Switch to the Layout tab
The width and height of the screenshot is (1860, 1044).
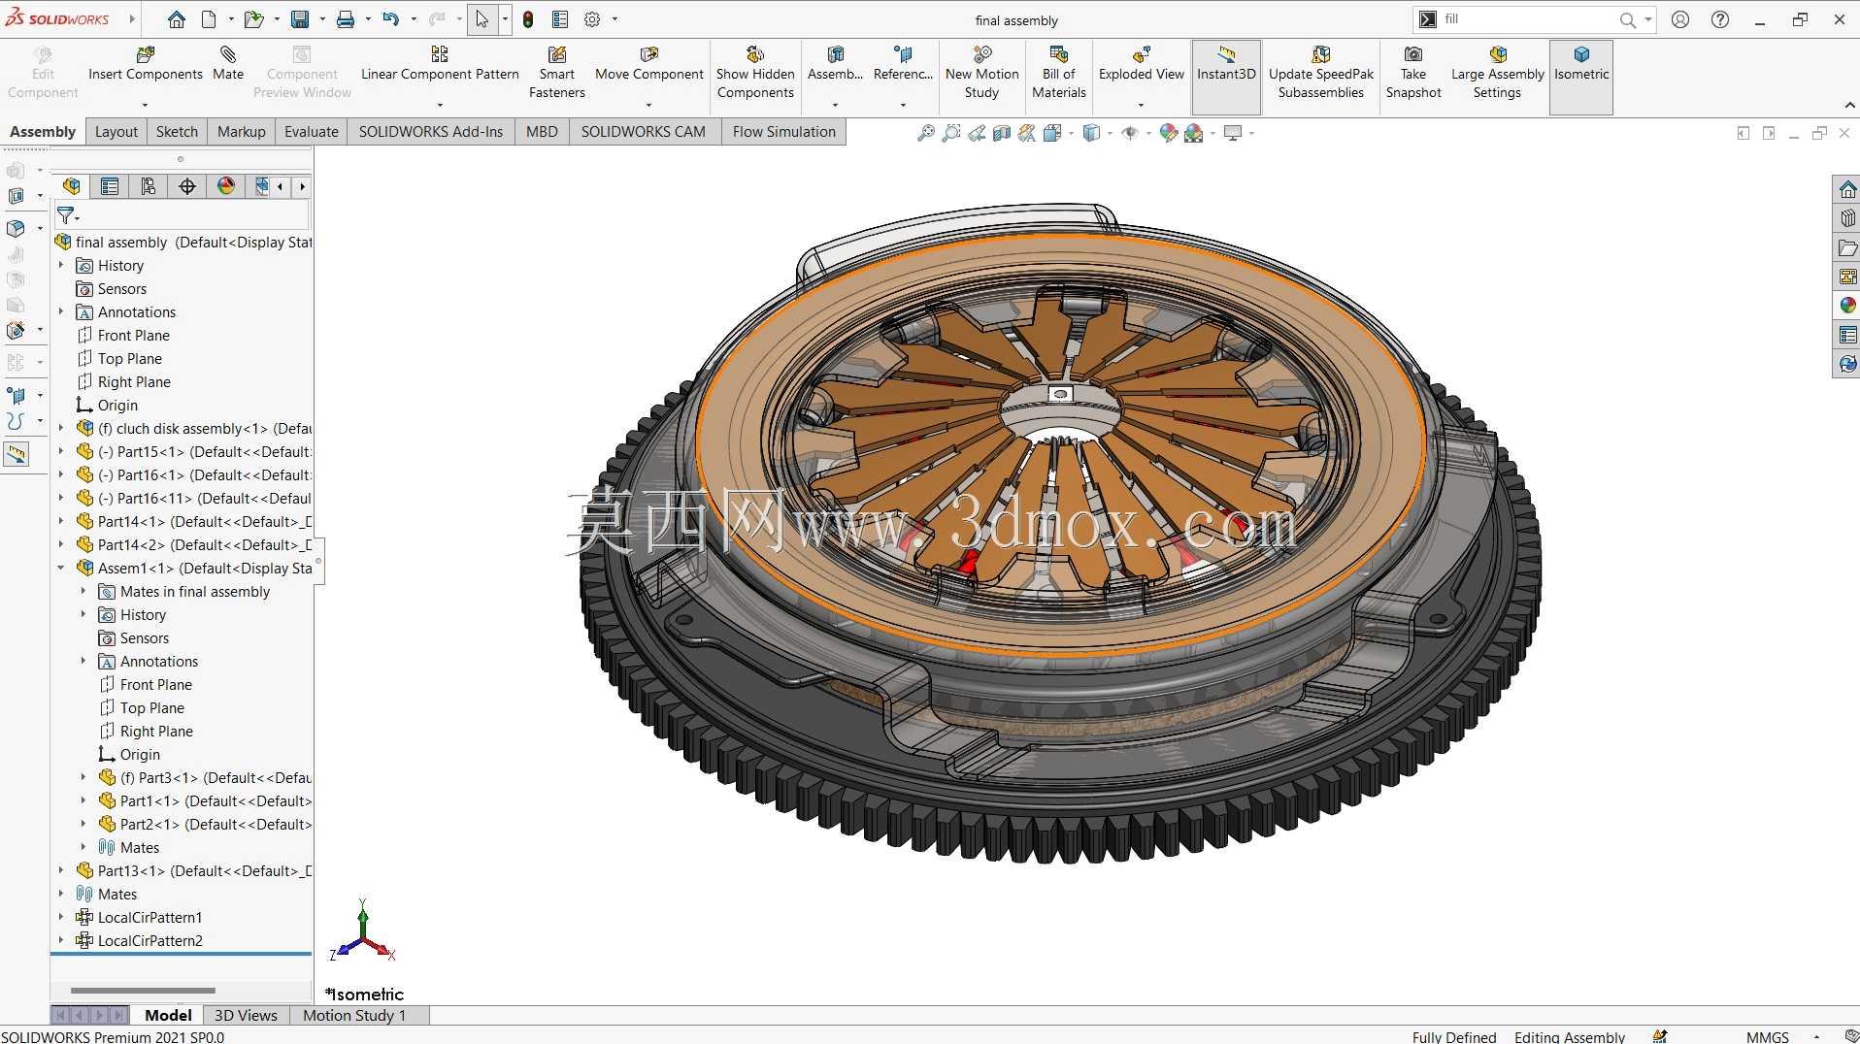point(116,132)
